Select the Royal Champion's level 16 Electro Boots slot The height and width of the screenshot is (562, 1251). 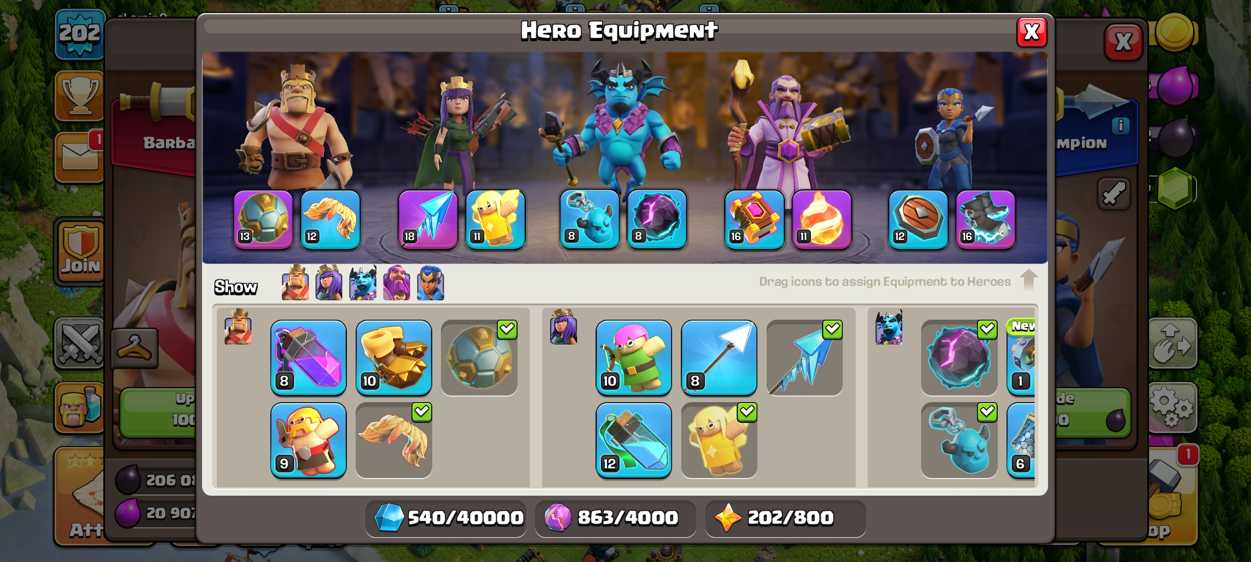pos(985,219)
